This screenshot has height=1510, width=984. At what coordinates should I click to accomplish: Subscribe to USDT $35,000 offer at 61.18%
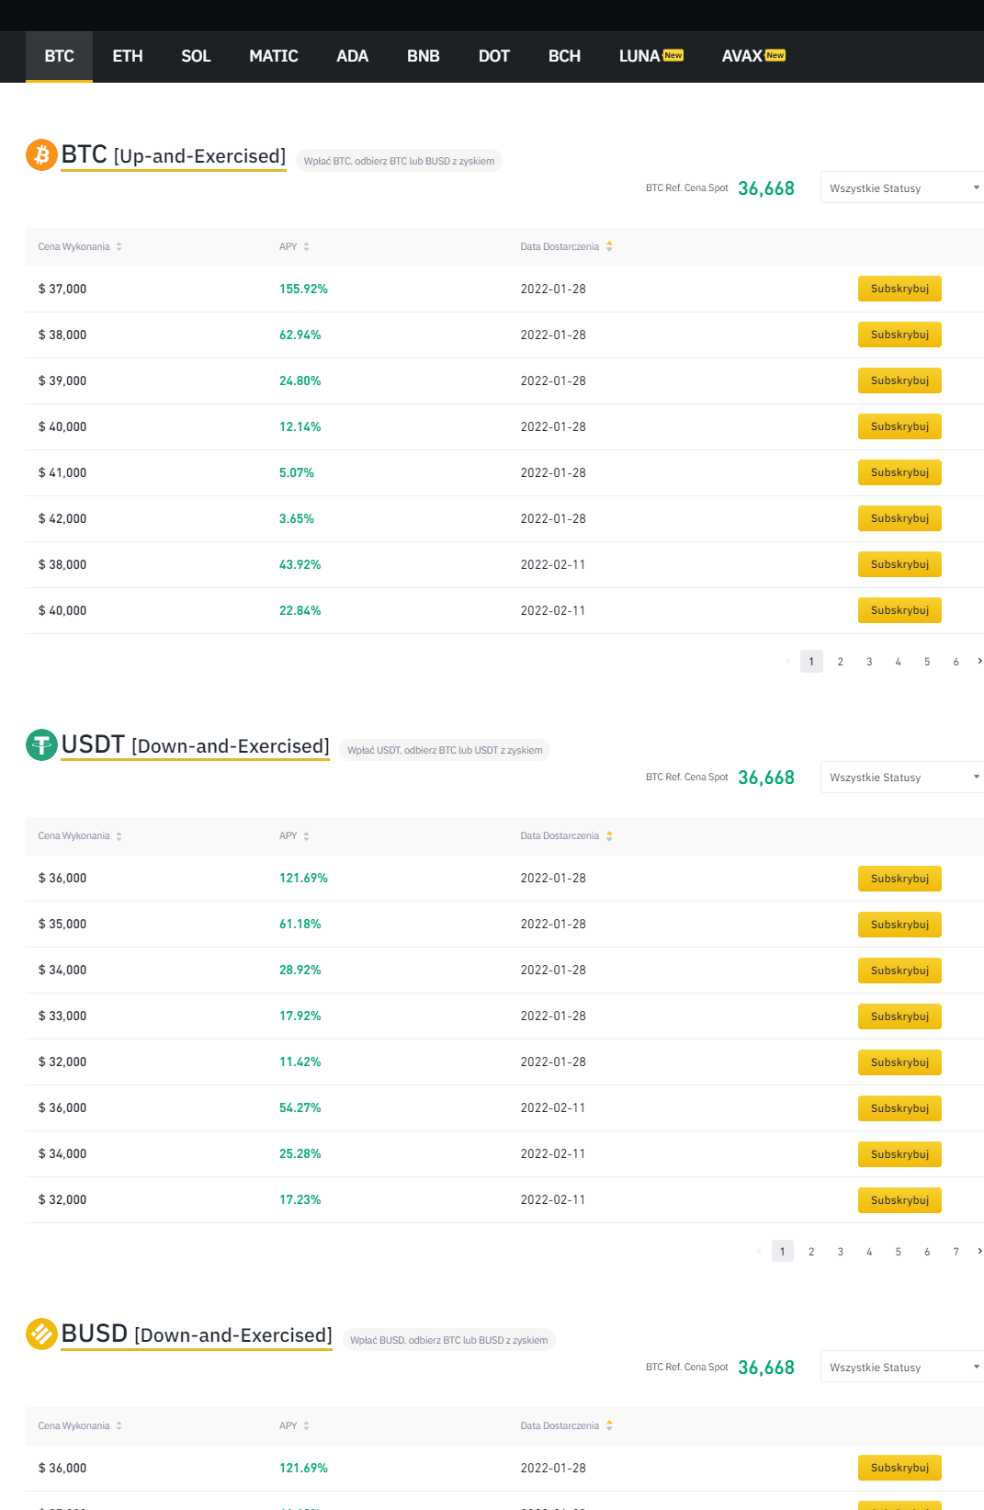point(899,925)
